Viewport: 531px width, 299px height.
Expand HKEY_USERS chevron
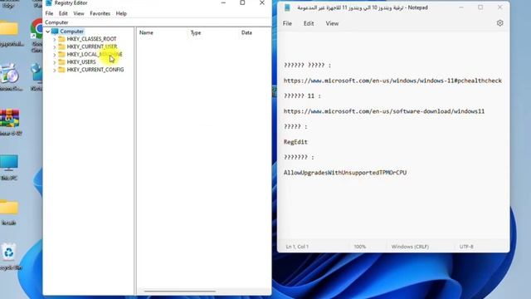pos(55,62)
